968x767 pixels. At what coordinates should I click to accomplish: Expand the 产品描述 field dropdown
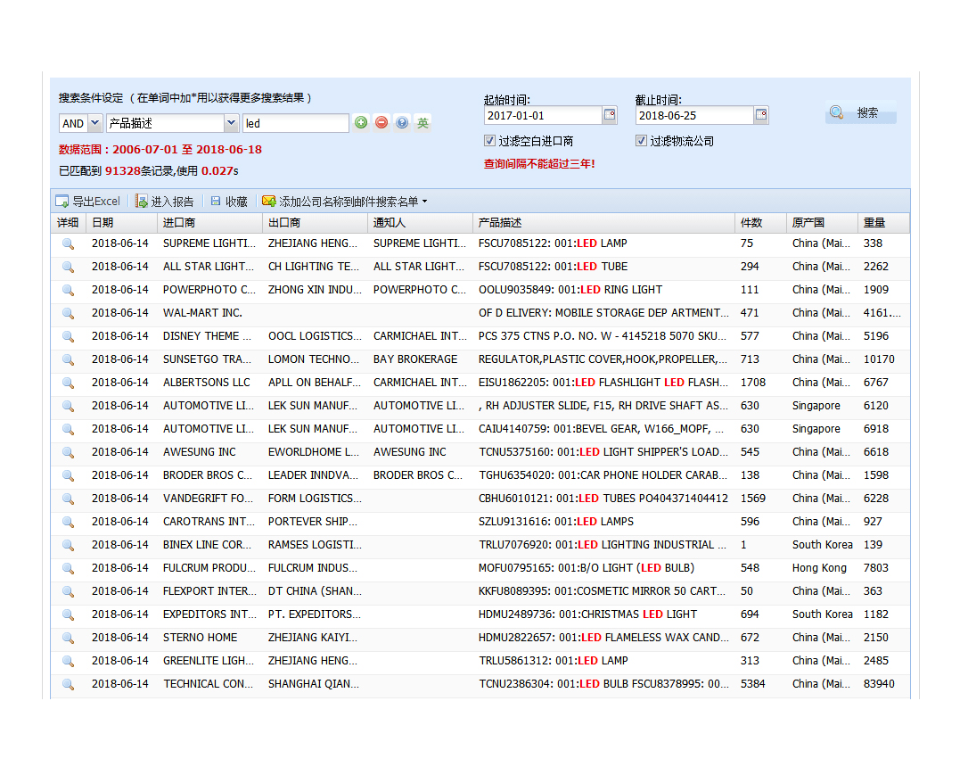coord(231,123)
